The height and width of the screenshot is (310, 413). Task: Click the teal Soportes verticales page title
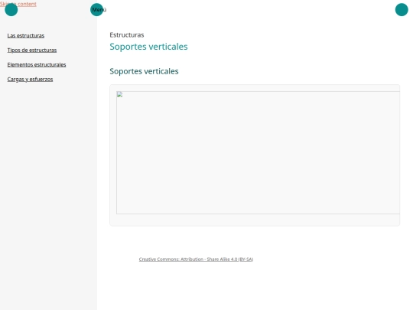click(x=148, y=47)
